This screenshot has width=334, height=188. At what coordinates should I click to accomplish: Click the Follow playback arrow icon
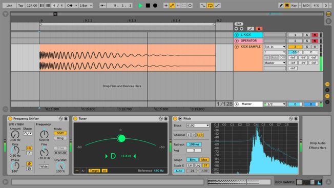tap(102, 6)
